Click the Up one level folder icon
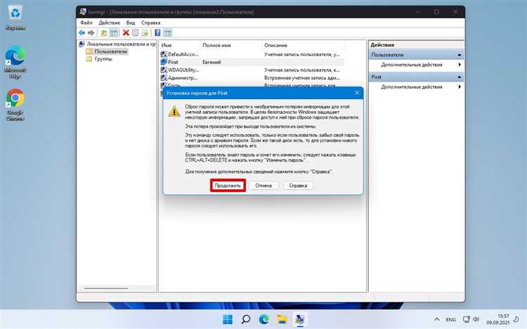The height and width of the screenshot is (329, 527). point(104,32)
